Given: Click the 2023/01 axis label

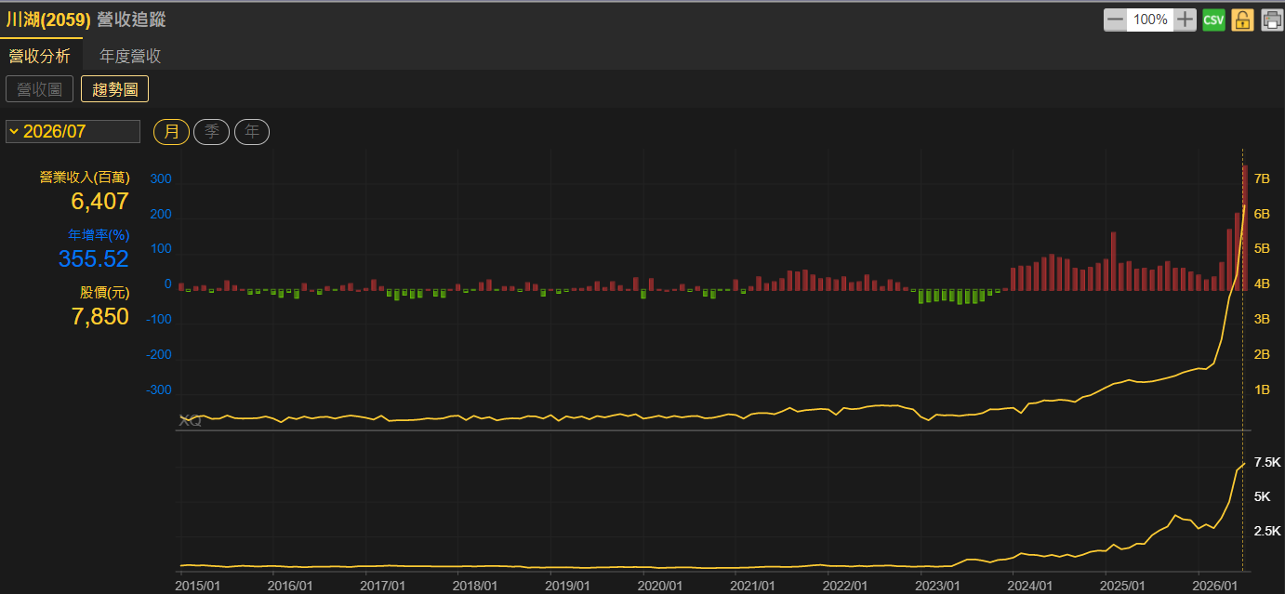Looking at the screenshot, I should coord(938,586).
